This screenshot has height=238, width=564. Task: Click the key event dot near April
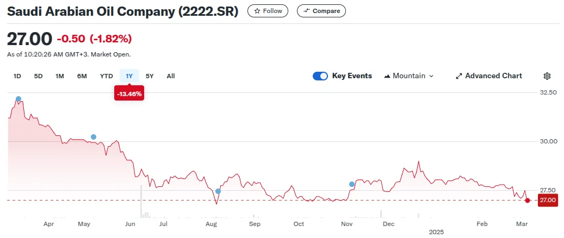click(18, 99)
